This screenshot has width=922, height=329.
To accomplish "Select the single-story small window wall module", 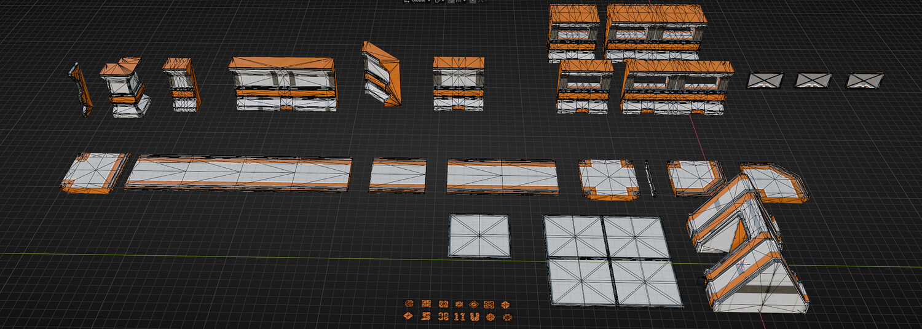I will pyautogui.click(x=585, y=86).
